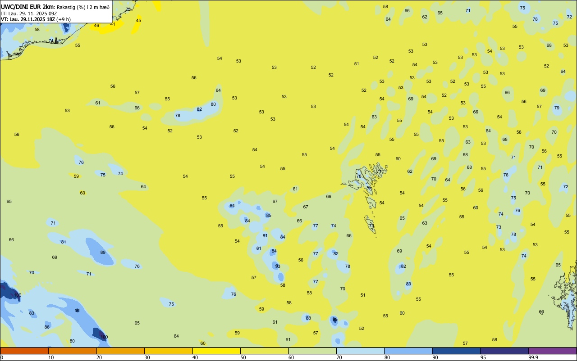
Task: Click the map value 89
Action: 103,252
